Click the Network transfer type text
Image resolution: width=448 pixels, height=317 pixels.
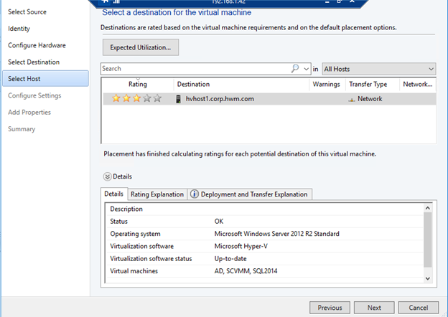coord(370,99)
